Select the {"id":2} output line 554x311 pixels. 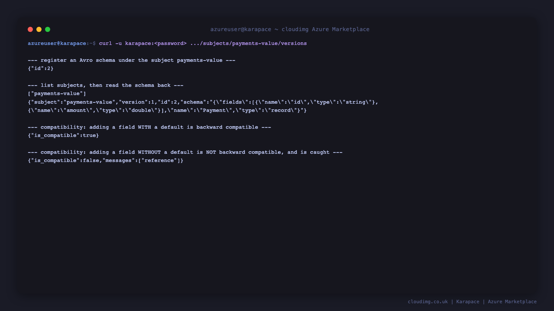tap(41, 69)
